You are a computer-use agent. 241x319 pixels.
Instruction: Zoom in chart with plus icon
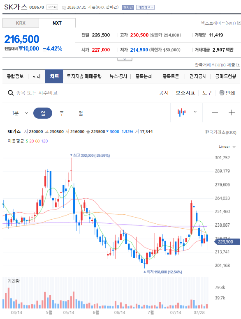tap(232, 112)
